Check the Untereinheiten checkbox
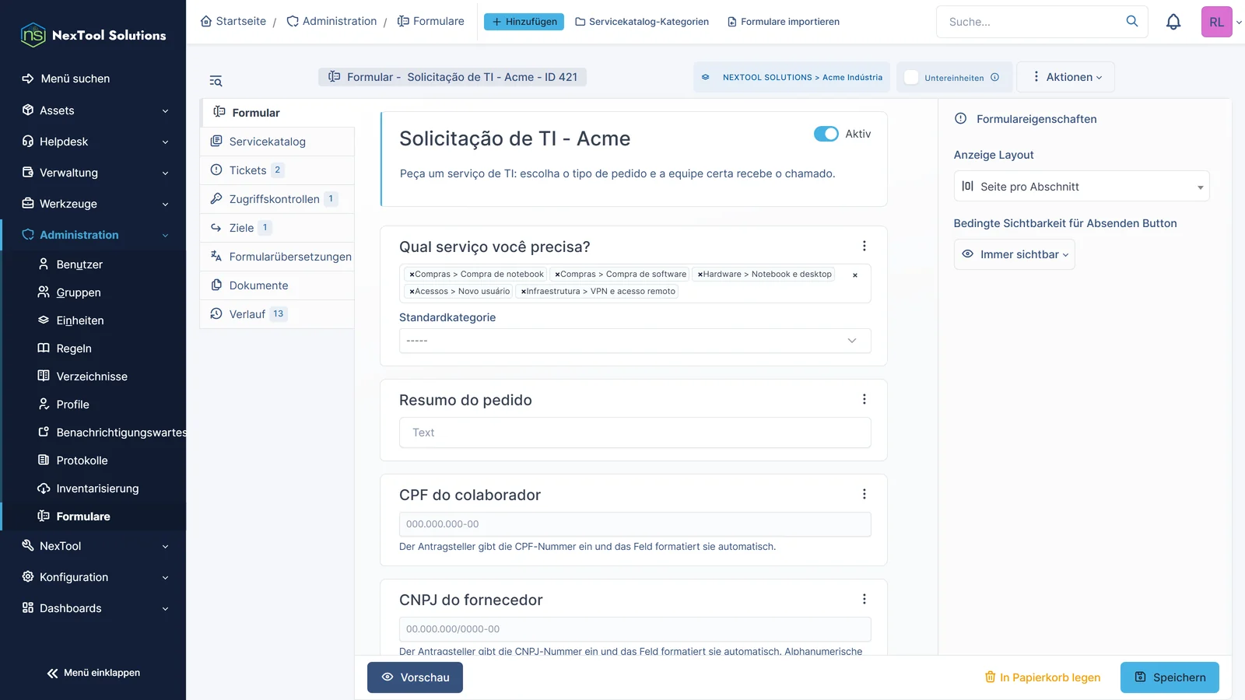The image size is (1245, 700). [911, 77]
